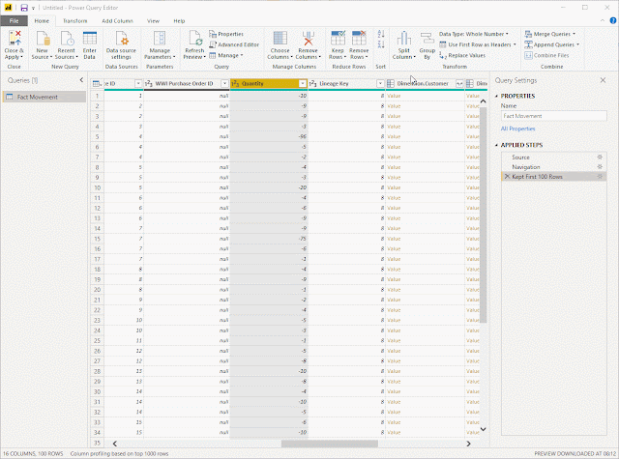Select the Navigation applied step
Screen dimensions: 619x459
click(554, 167)
